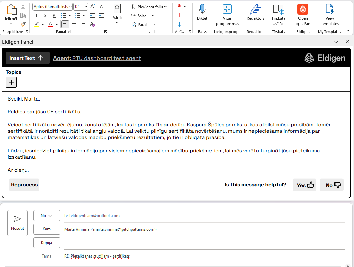Decrease indent icon
Image resolution: width=354 pixels, height=267 pixels.
coord(93,15)
